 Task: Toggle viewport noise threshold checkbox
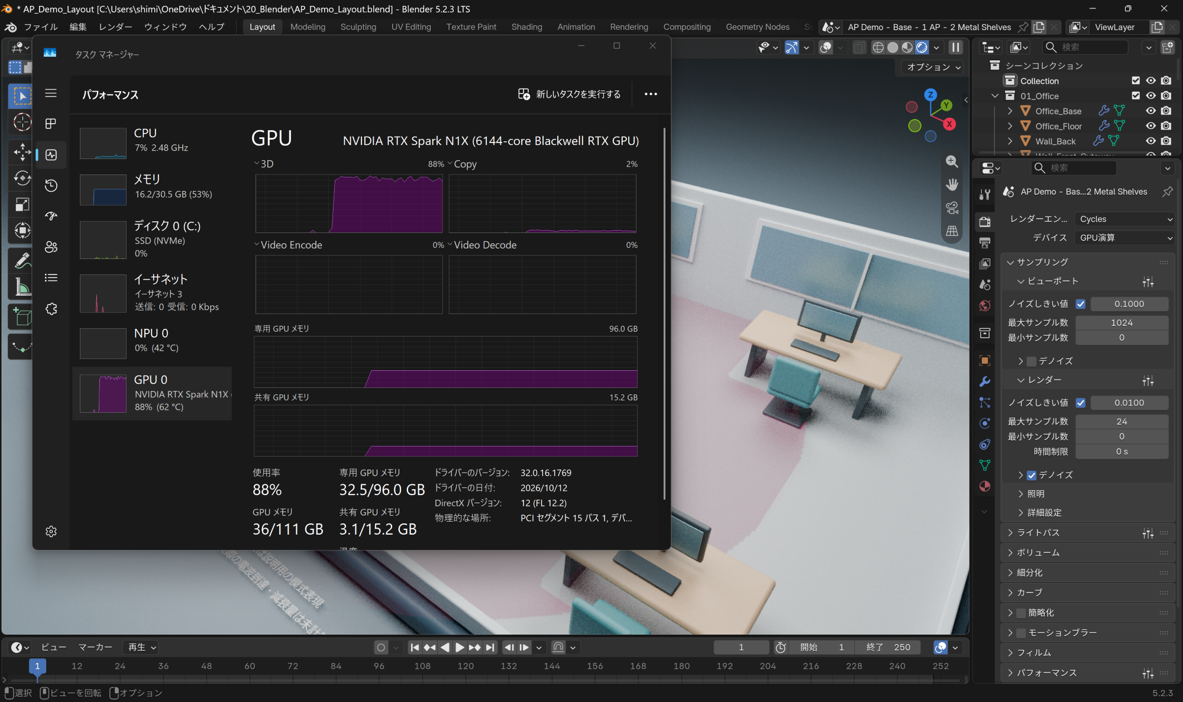pyautogui.click(x=1081, y=304)
